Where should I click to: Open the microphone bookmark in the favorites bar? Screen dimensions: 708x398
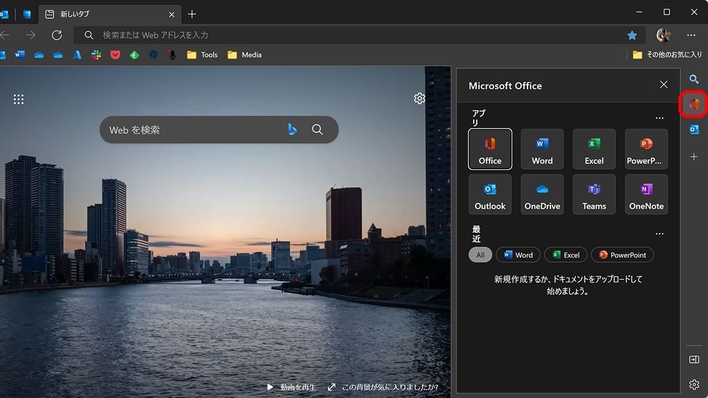point(172,55)
